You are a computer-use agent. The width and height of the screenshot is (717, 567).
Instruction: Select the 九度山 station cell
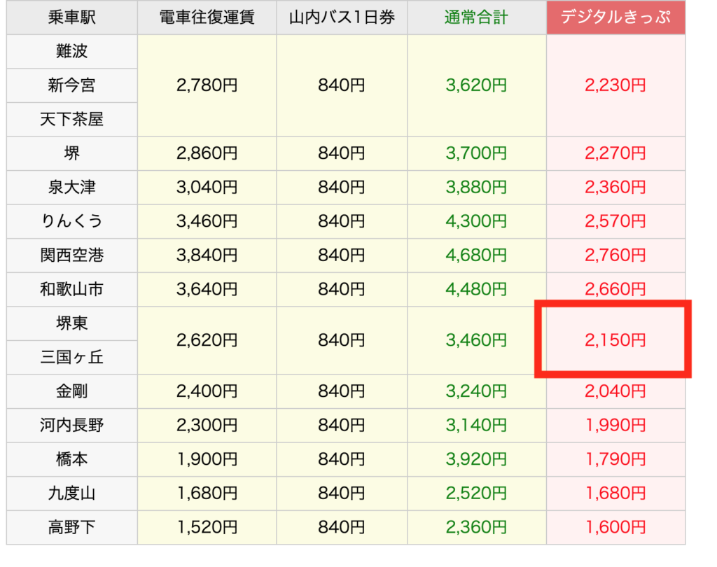[x=71, y=493]
